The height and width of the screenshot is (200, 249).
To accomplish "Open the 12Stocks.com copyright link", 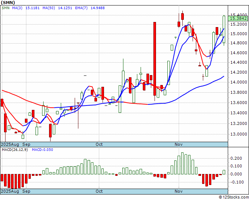I will [x=234, y=197].
